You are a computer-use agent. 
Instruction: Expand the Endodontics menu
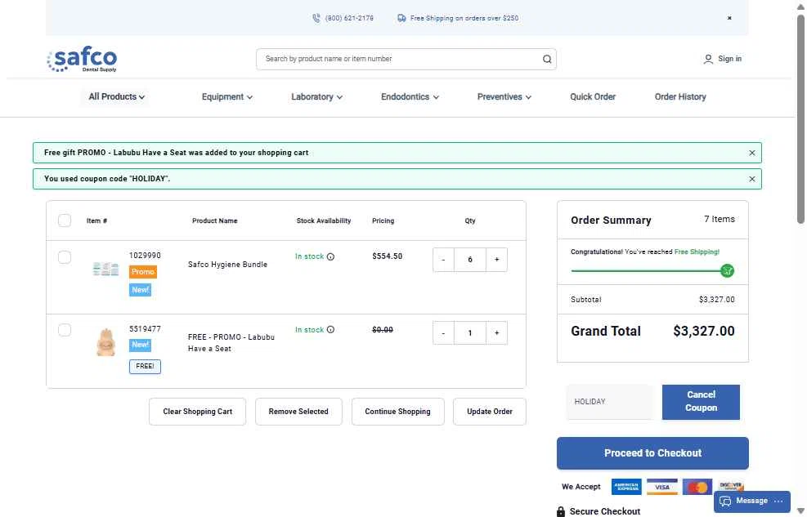pos(410,96)
